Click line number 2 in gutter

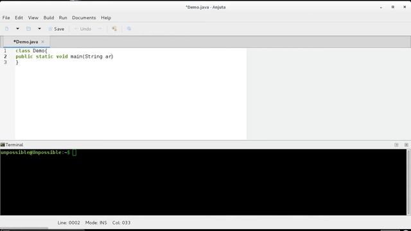click(x=5, y=56)
